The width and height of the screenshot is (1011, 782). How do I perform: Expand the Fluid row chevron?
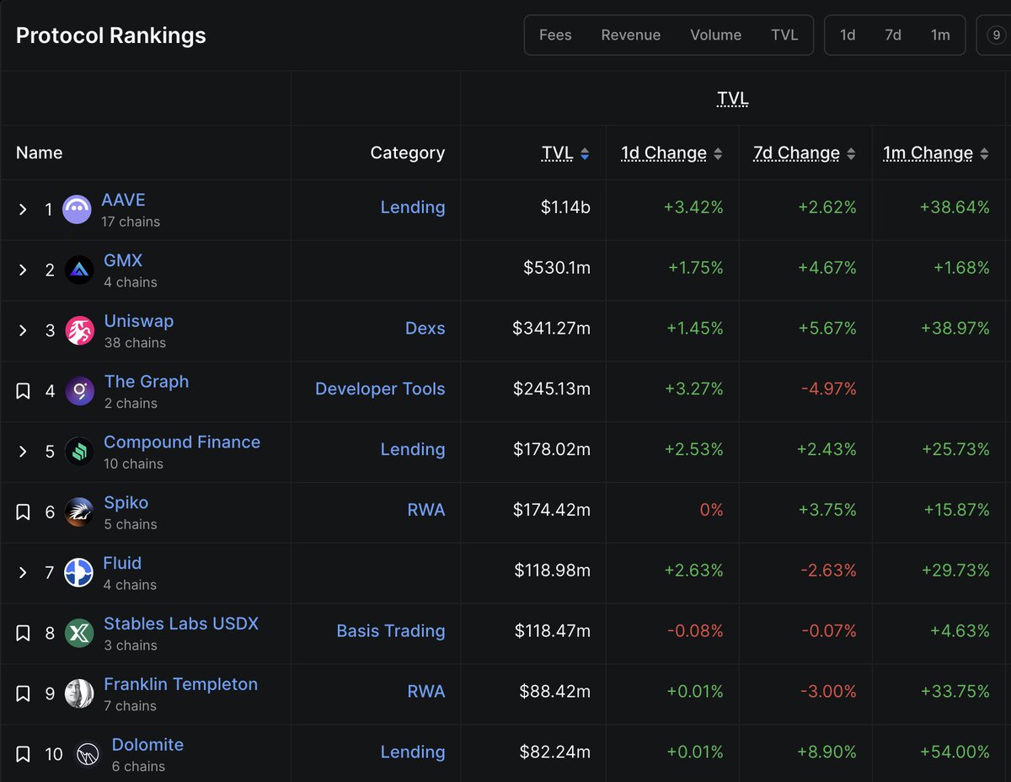click(x=24, y=573)
